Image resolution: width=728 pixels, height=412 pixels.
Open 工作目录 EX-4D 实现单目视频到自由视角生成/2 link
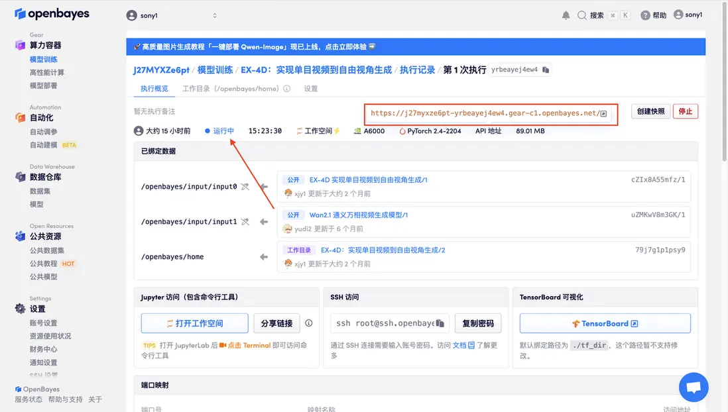(383, 250)
